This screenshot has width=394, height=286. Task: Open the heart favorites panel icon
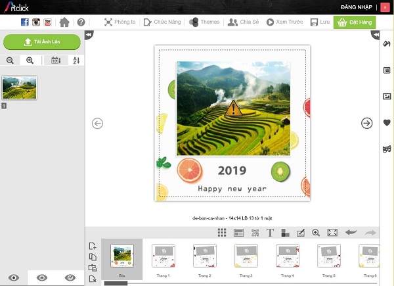point(387,122)
